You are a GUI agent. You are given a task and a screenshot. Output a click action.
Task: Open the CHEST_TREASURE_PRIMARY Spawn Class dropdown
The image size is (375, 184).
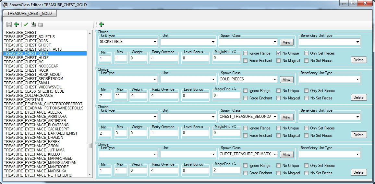[x=275, y=154]
